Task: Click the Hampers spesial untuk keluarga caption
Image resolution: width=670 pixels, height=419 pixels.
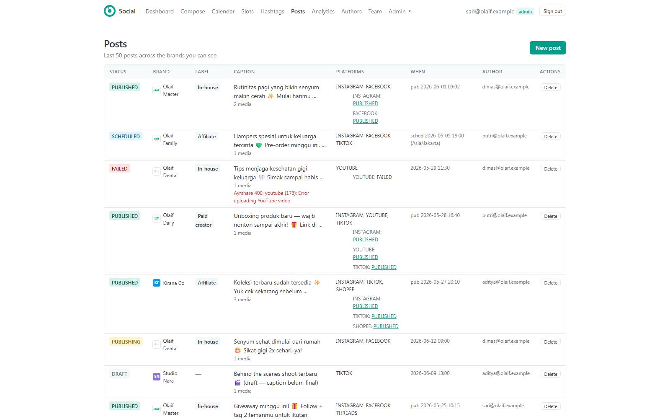Action: click(x=279, y=141)
